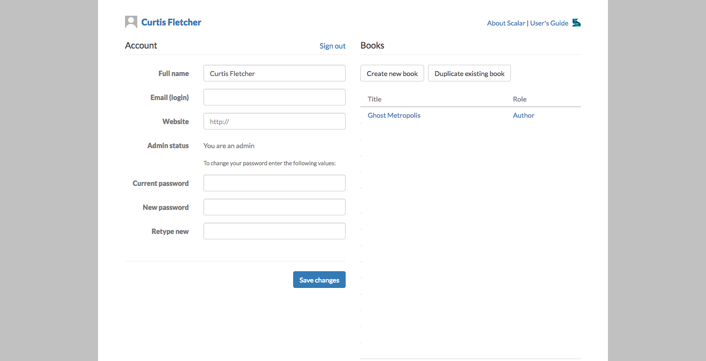Click the Scalar logo icon

point(577,23)
